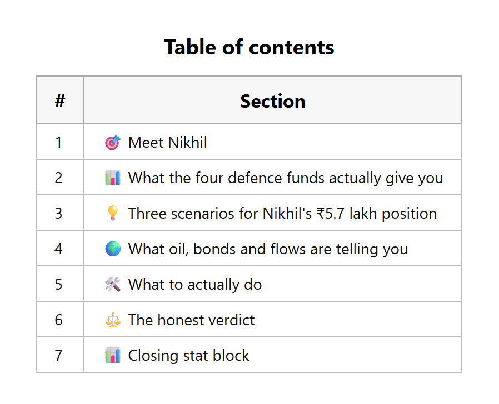499x404 pixels.
Task: Click the bar chart emoji beside Closing stat block
Action: pos(113,355)
